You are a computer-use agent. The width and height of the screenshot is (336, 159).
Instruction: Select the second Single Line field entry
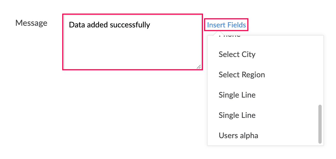pyautogui.click(x=265, y=115)
